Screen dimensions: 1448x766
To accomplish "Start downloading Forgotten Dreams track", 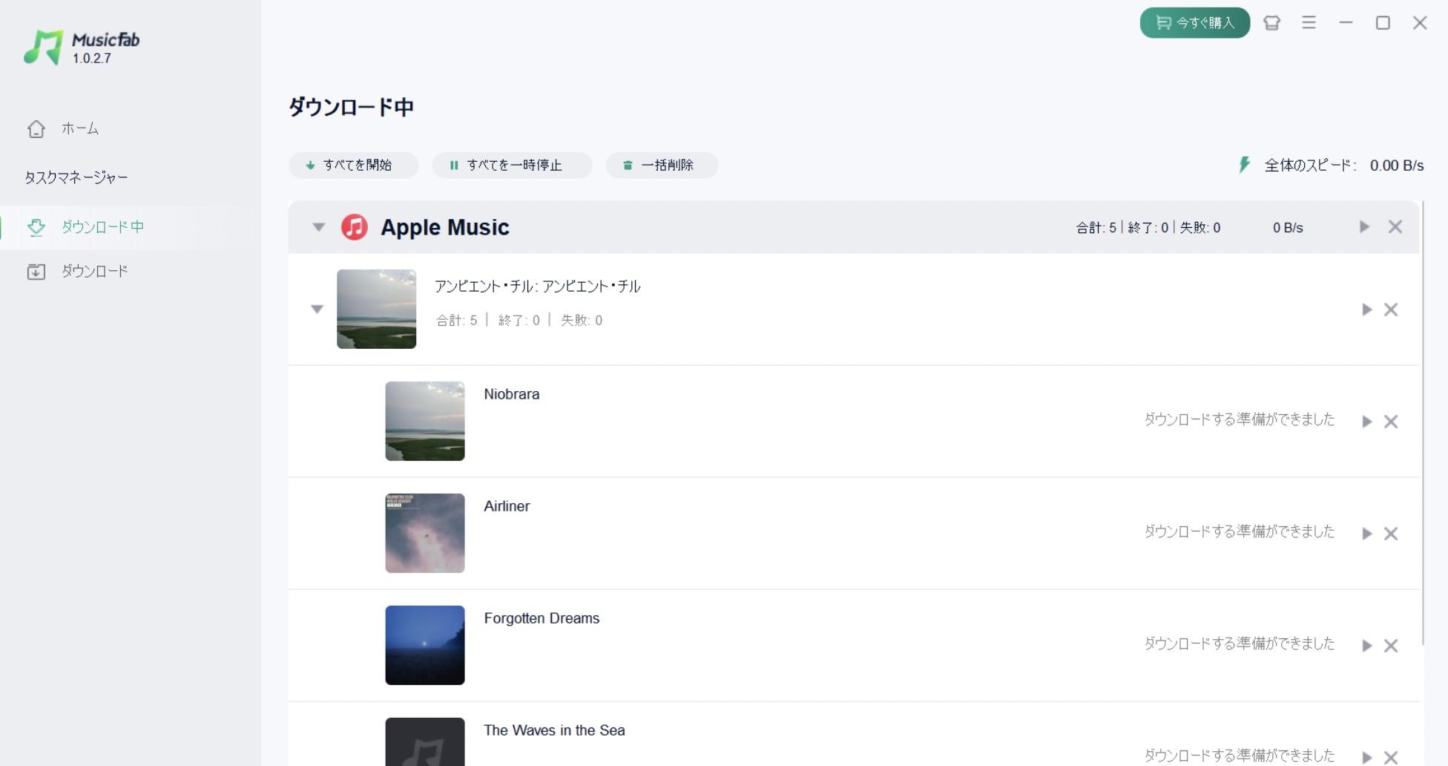I will pos(1366,646).
